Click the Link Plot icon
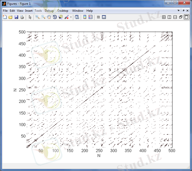Screen dimensions: 192x171 tap(77, 17)
